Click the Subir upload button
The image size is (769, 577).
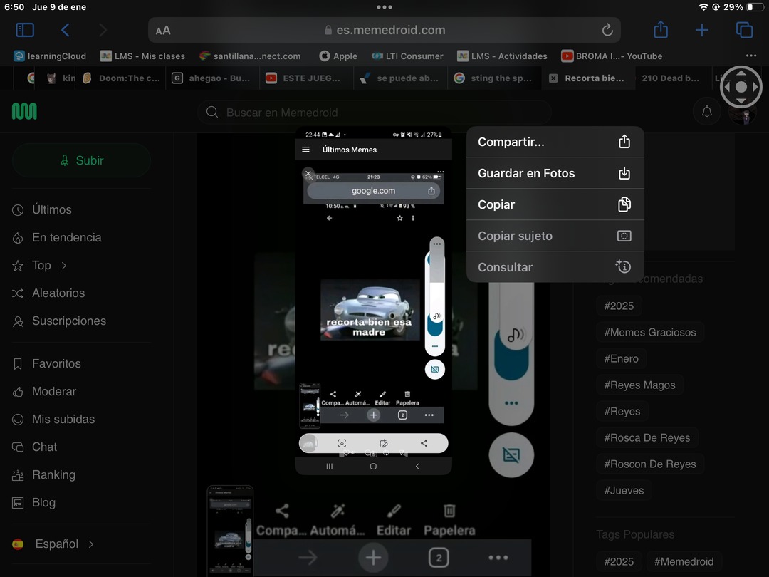coord(81,160)
